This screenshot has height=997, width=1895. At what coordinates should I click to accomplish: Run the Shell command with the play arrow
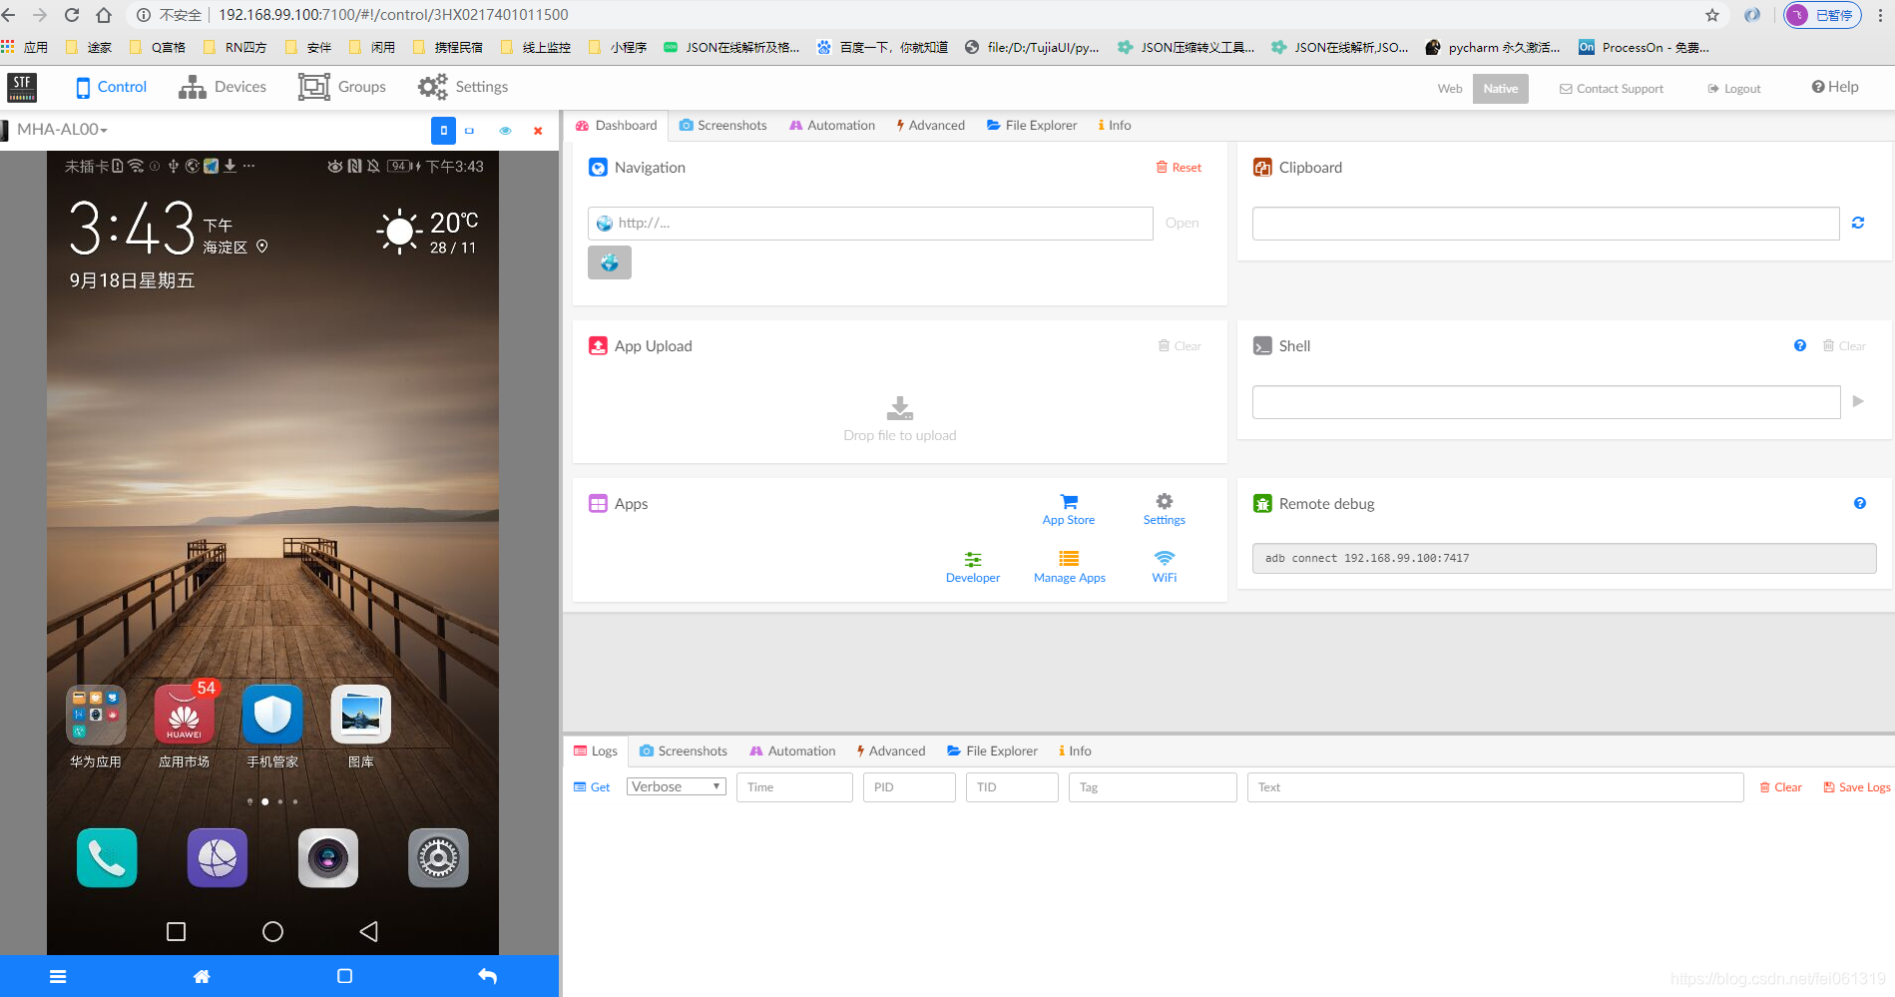click(1858, 400)
